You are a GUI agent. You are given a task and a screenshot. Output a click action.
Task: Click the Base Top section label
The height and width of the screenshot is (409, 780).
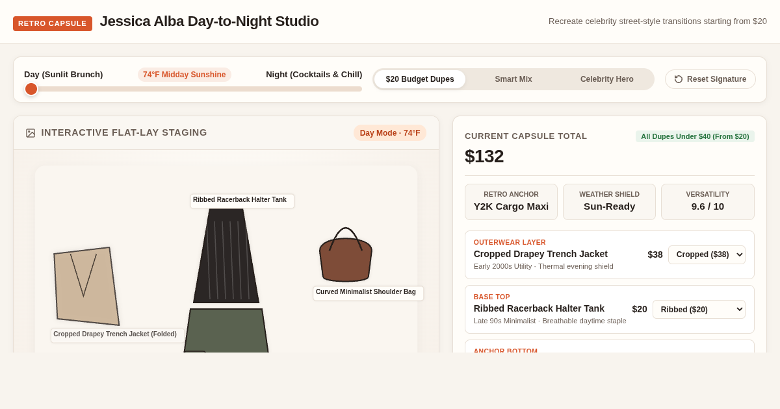point(492,297)
